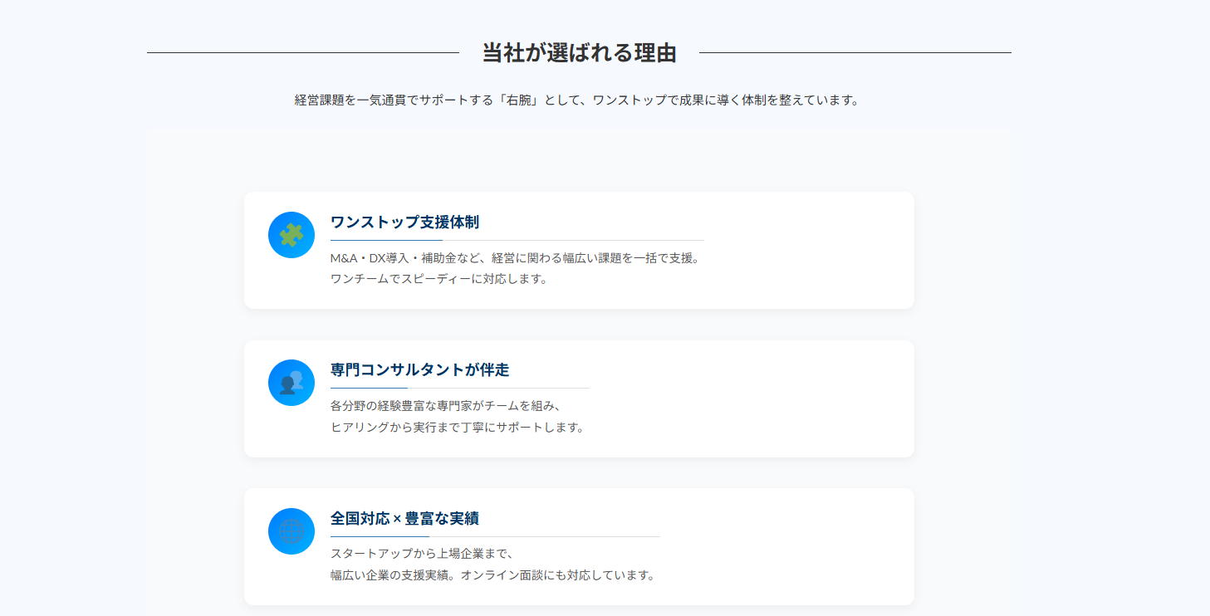This screenshot has height=616, width=1210.
Task: Select the 専門コンサルタントが伴走 card
Action: coord(579,398)
